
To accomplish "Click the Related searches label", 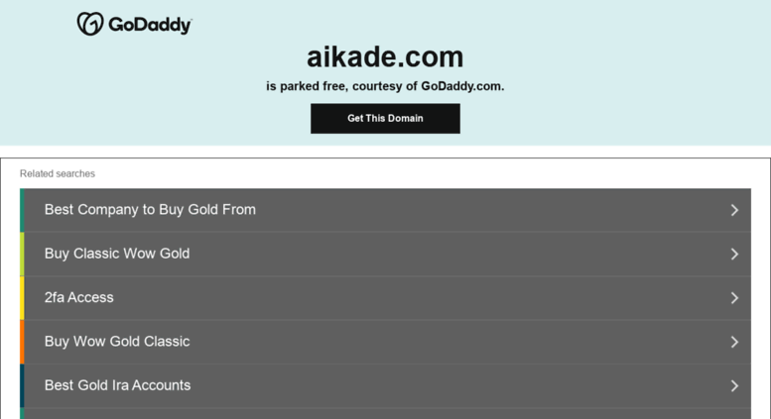I will coord(58,173).
